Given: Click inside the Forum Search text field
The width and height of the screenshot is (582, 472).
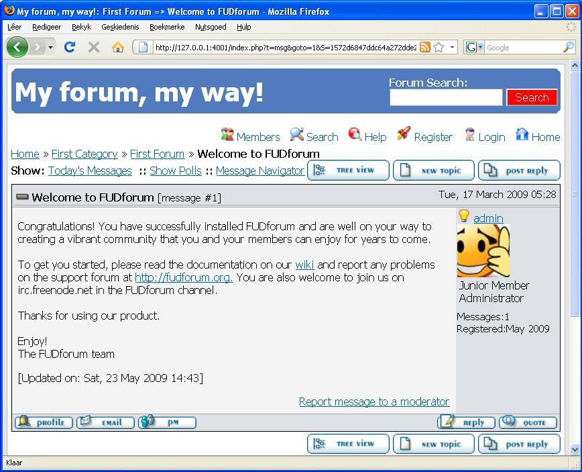Looking at the screenshot, I should tap(445, 97).
